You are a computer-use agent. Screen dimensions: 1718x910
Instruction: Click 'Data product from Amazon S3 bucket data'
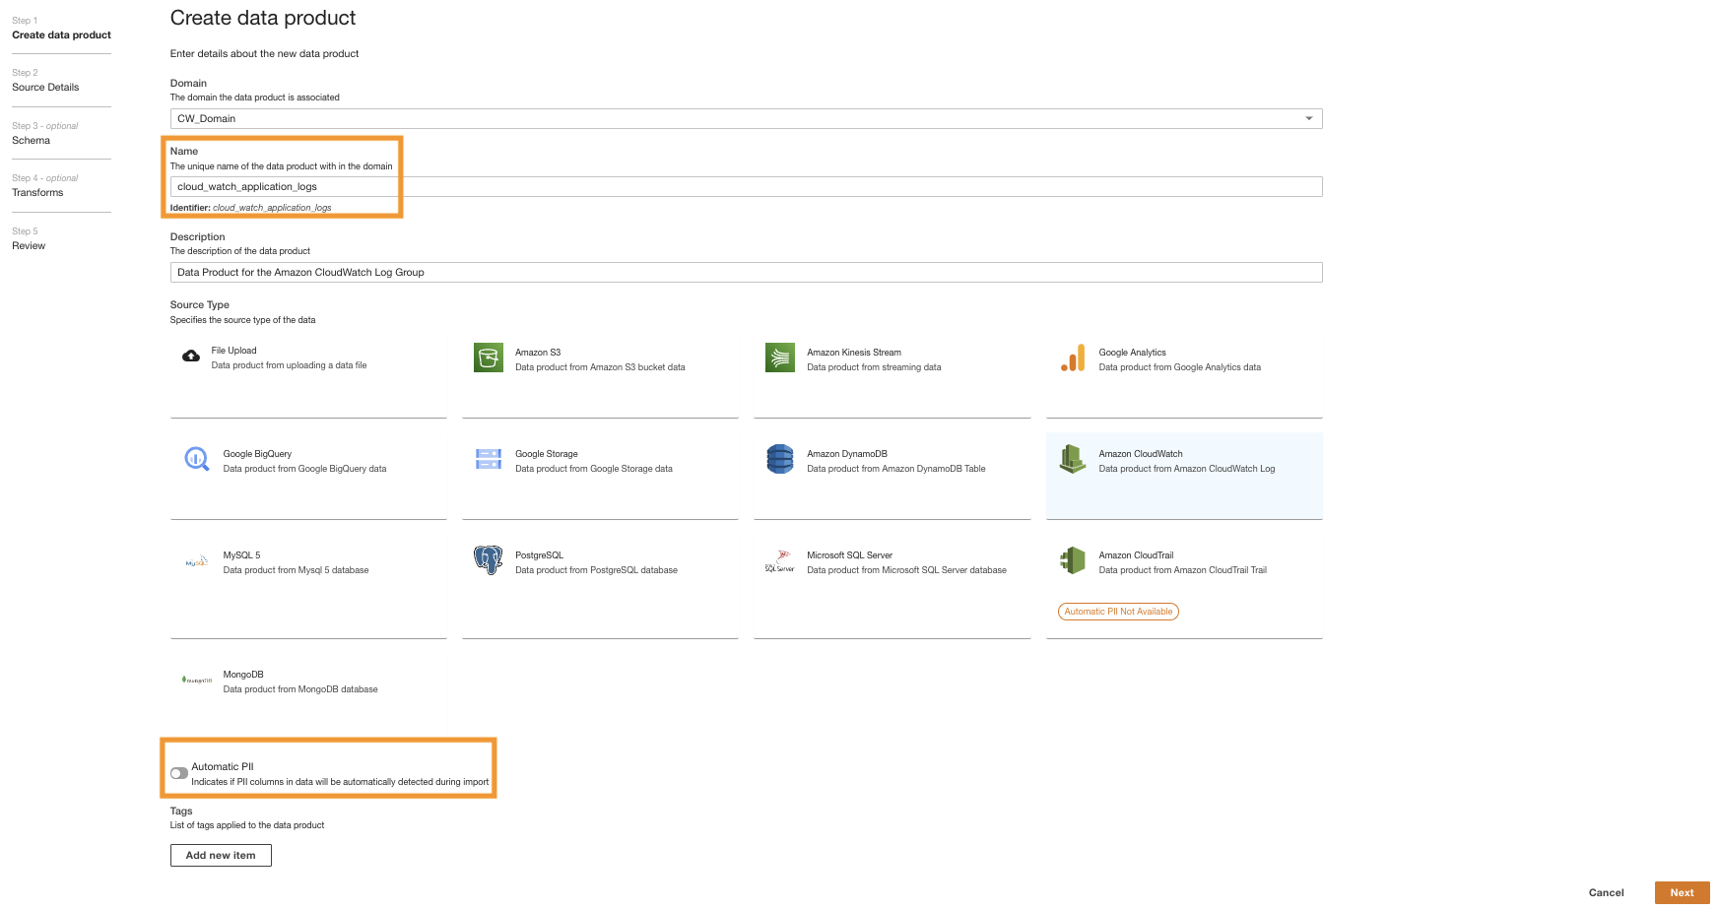(x=600, y=367)
